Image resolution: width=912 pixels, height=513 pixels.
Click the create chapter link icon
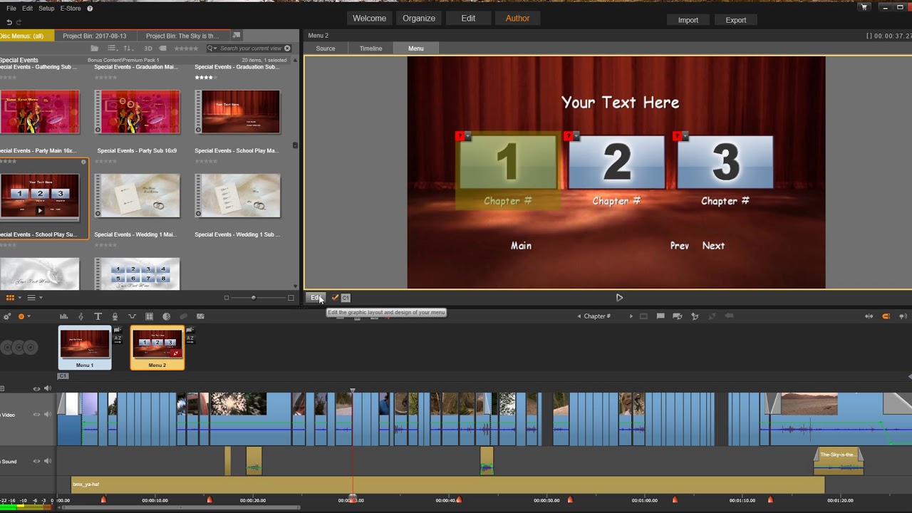point(677,316)
